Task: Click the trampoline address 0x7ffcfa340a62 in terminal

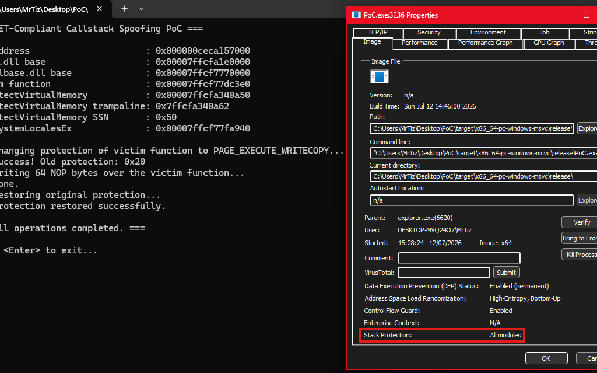Action: tap(192, 106)
